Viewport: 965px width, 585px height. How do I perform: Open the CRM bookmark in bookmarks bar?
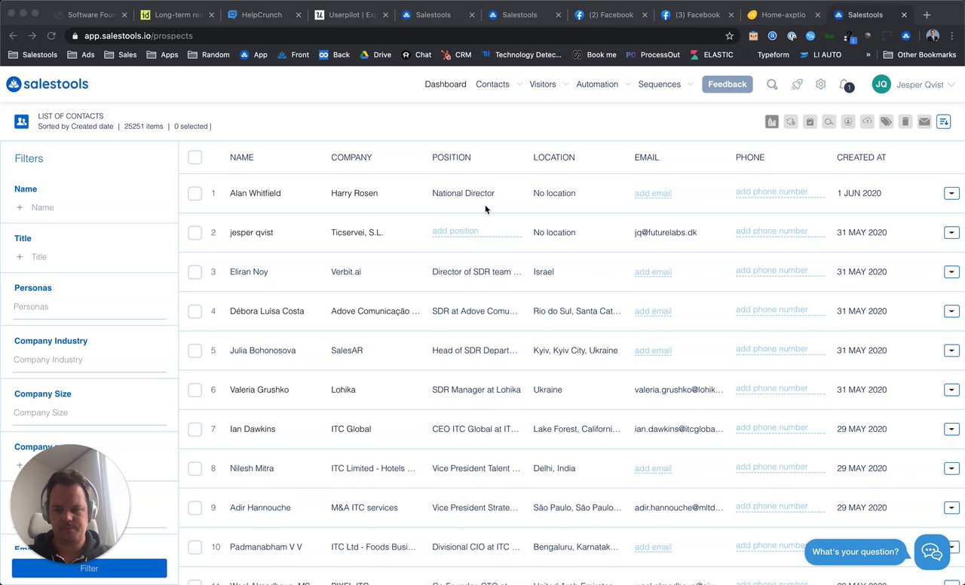455,55
